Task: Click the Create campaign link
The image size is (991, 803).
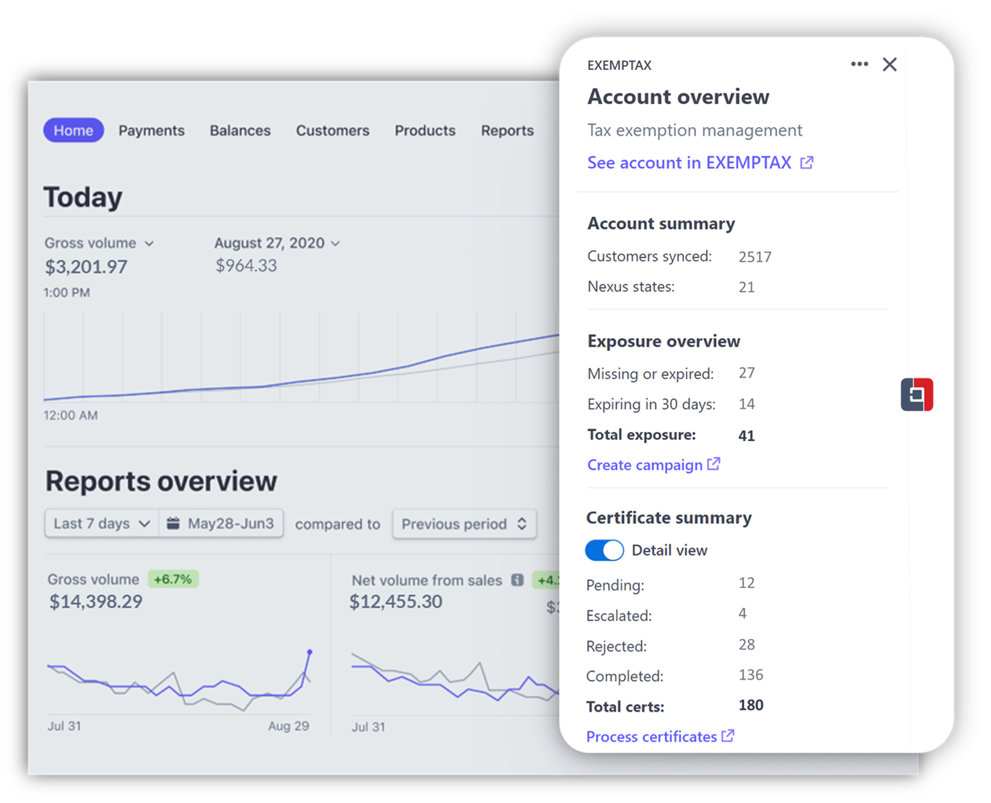Action: (645, 465)
